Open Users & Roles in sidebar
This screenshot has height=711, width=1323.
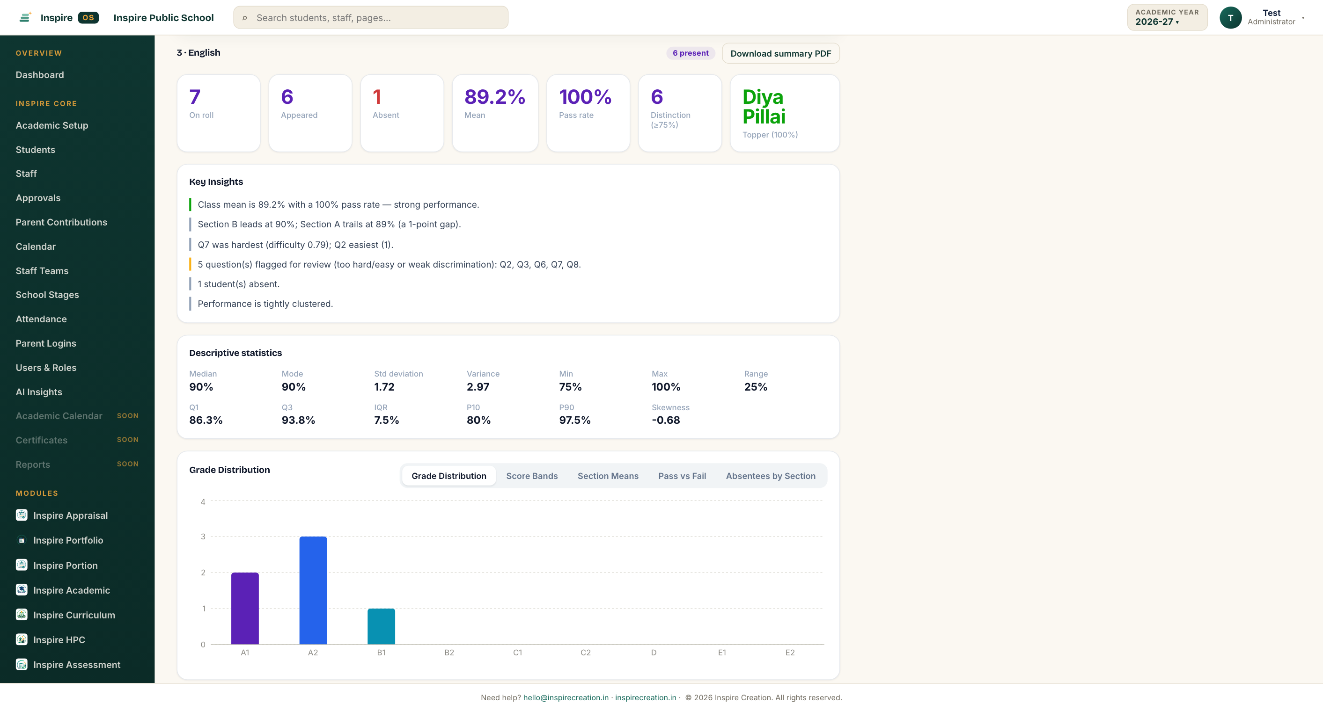(46, 367)
